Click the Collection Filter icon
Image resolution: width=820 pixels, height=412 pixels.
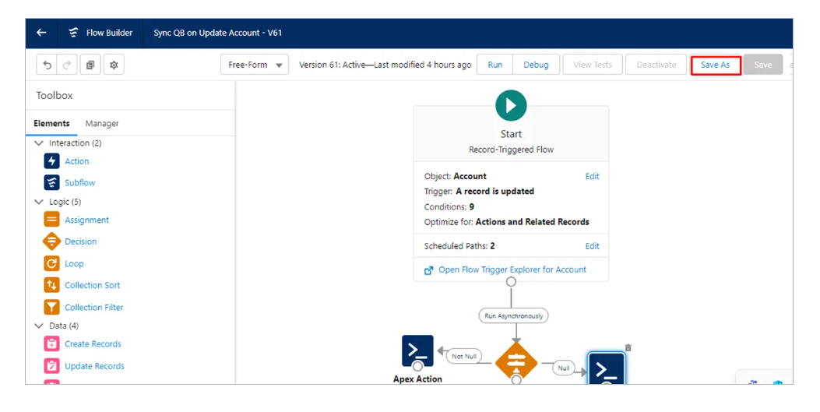[x=52, y=307]
